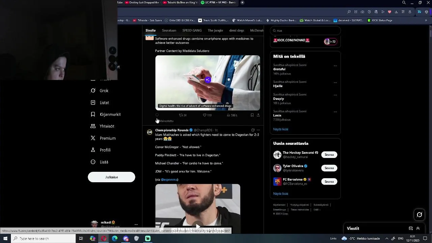This screenshot has height=243, width=432.
Task: Share the digital health ad post
Action: click(x=258, y=115)
